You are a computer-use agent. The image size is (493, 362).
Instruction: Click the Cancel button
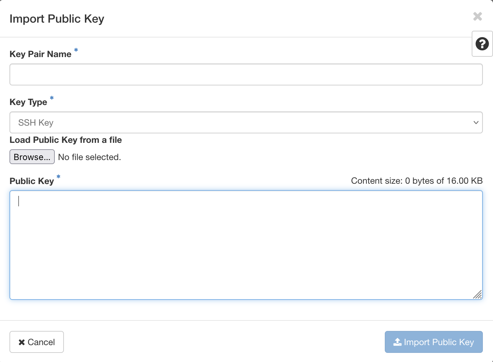[37, 342]
